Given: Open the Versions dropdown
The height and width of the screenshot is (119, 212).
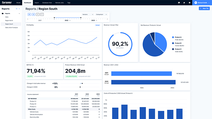Looking at the screenshot, I should coord(87,14).
